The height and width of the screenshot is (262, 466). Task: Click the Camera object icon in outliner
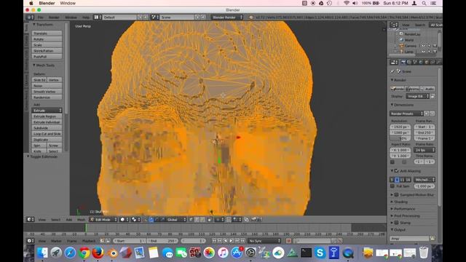[401, 46]
